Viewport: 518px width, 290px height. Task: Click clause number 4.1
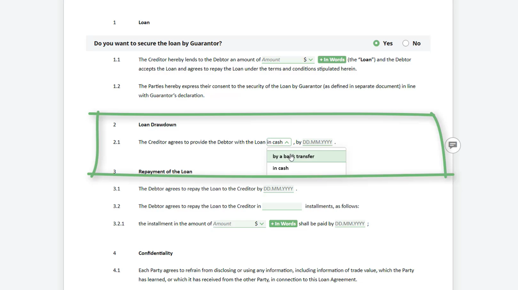(x=117, y=270)
